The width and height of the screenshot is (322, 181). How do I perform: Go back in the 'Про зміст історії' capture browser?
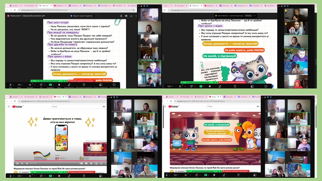coord(7,10)
